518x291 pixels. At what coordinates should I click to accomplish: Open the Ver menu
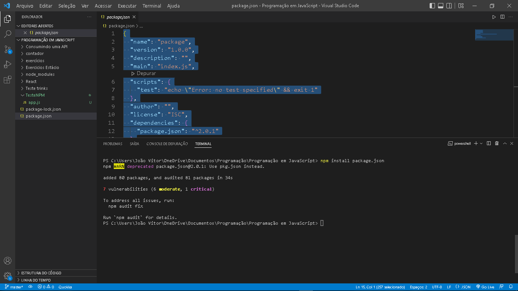(x=85, y=6)
